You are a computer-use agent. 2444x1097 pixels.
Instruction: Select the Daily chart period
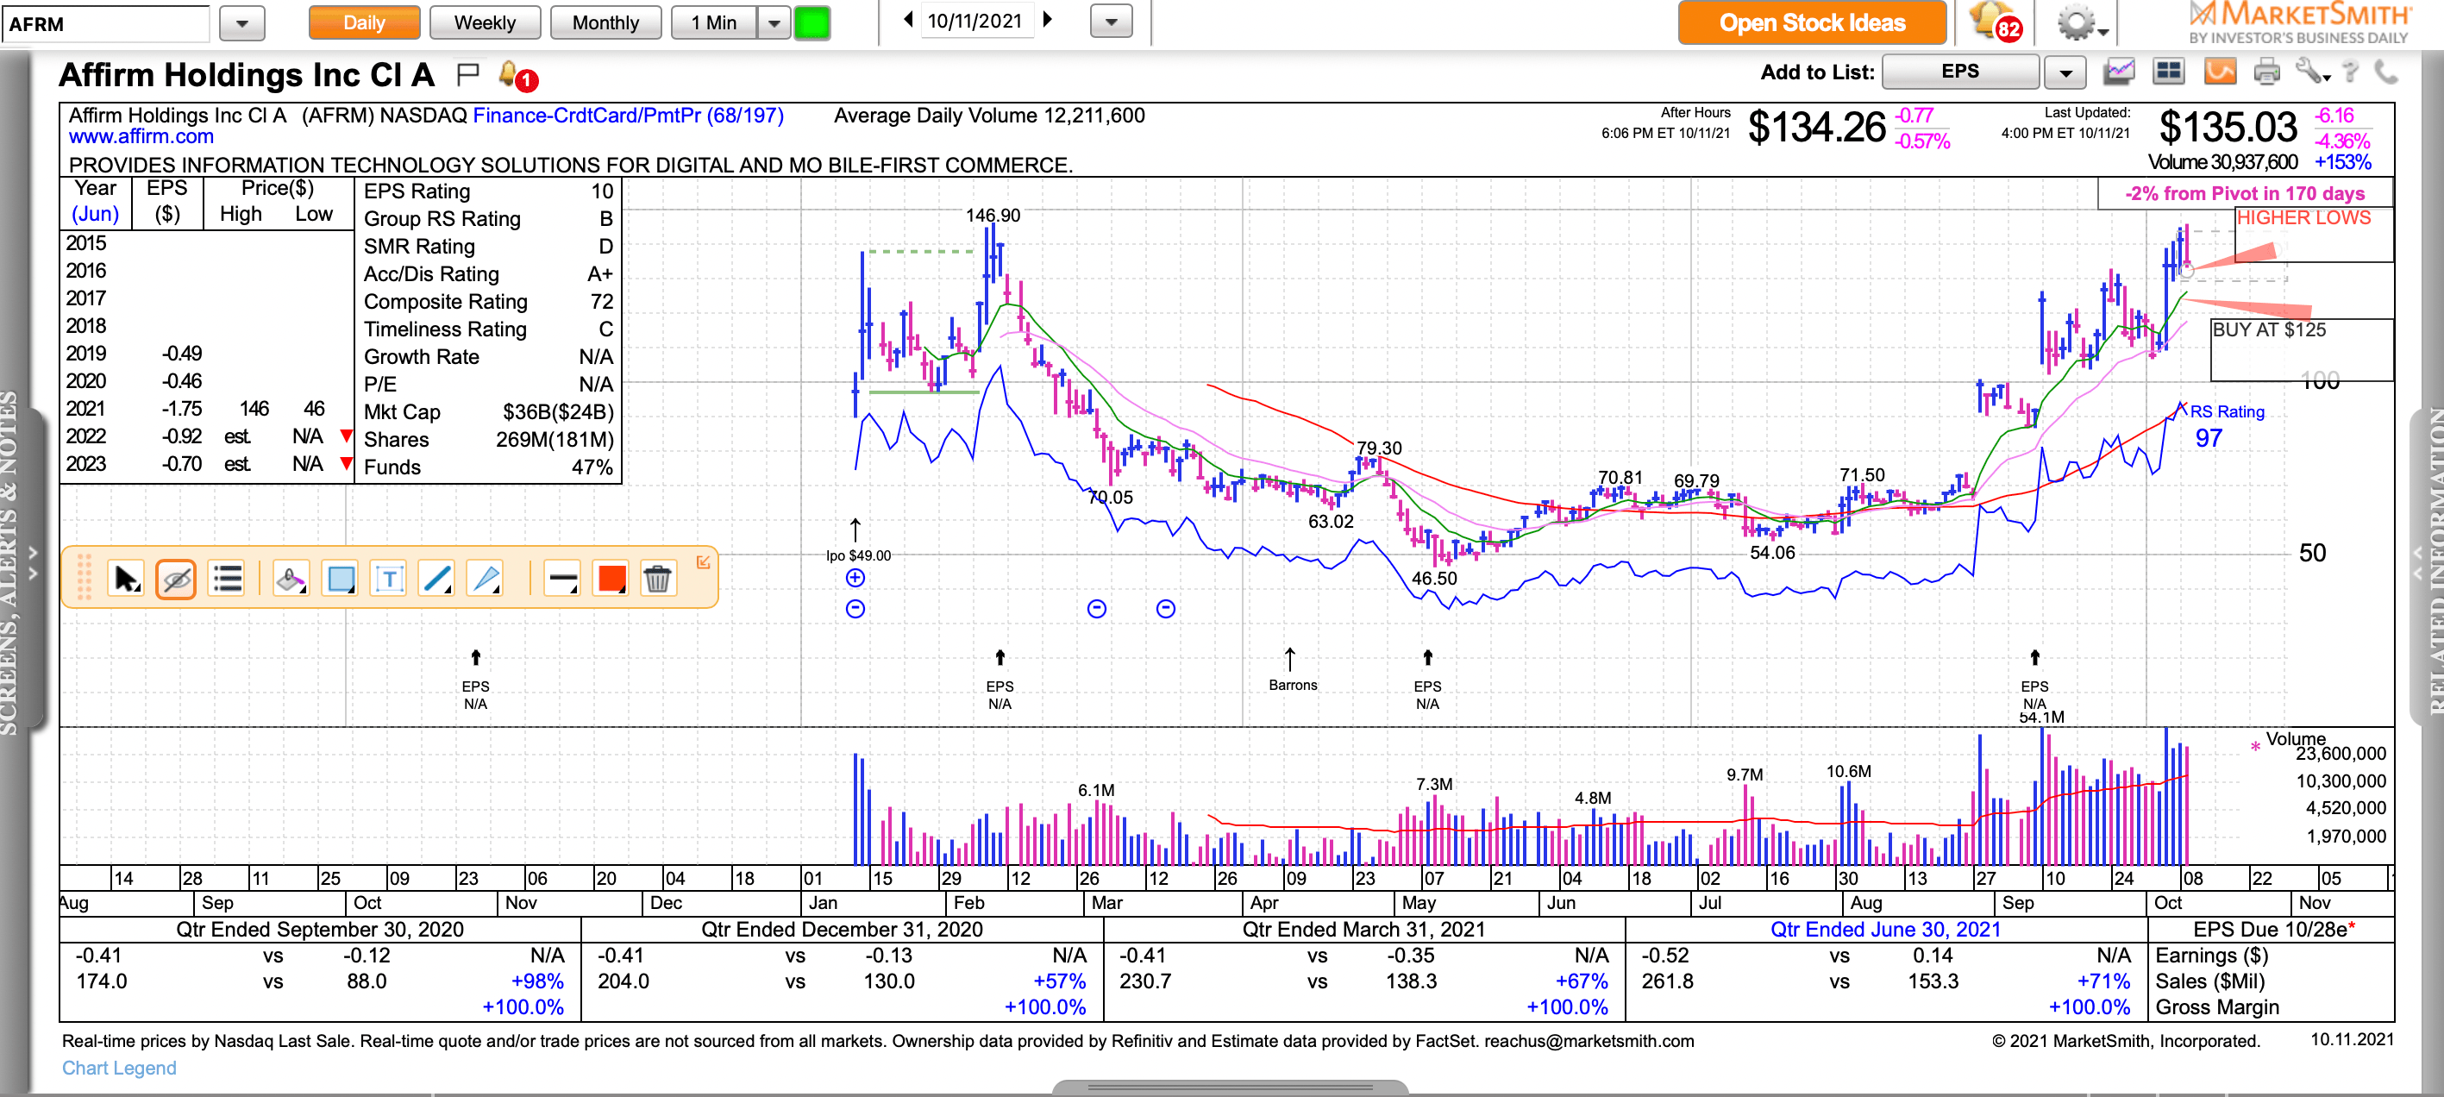364,22
